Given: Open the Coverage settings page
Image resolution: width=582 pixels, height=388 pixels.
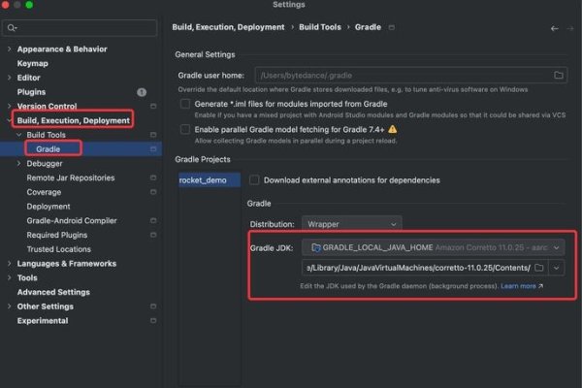Looking at the screenshot, I should [x=44, y=192].
